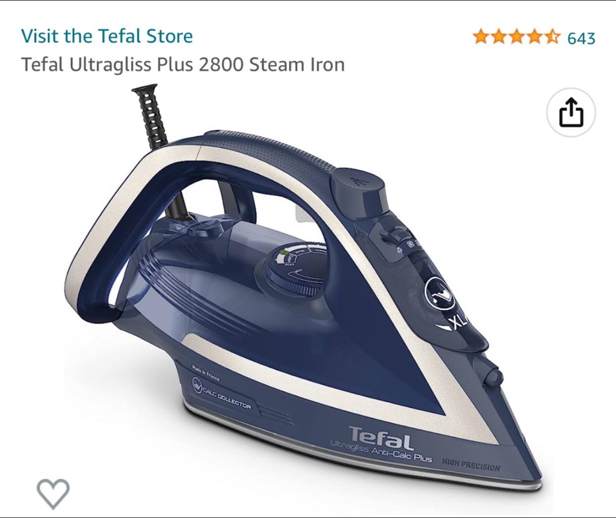The width and height of the screenshot is (616, 518).
Task: Click the Calc Collector icon on iron base
Action: click(197, 384)
